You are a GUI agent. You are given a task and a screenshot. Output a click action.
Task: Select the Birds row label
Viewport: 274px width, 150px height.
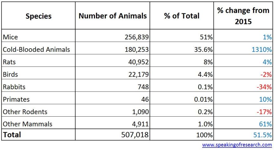[10, 74]
